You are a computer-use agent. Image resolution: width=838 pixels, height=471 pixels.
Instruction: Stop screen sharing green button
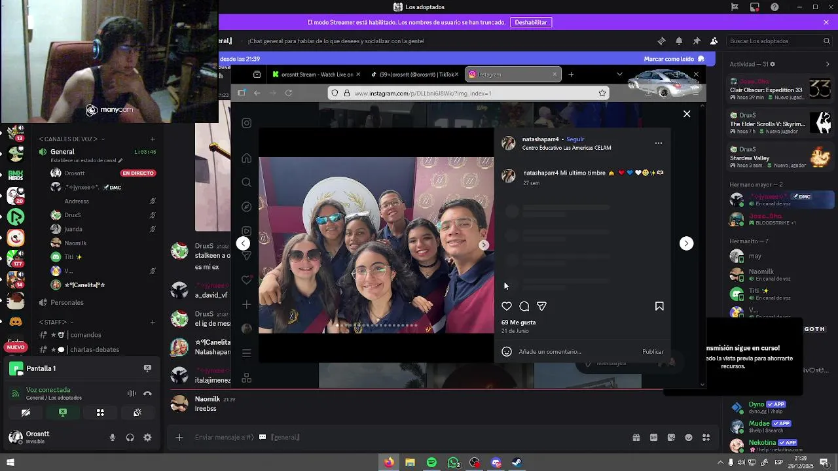63,413
